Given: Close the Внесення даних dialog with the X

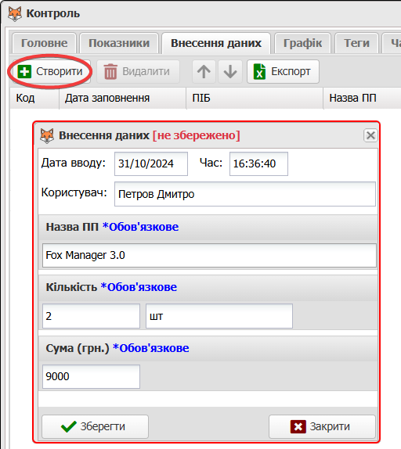Looking at the screenshot, I should tap(370, 135).
